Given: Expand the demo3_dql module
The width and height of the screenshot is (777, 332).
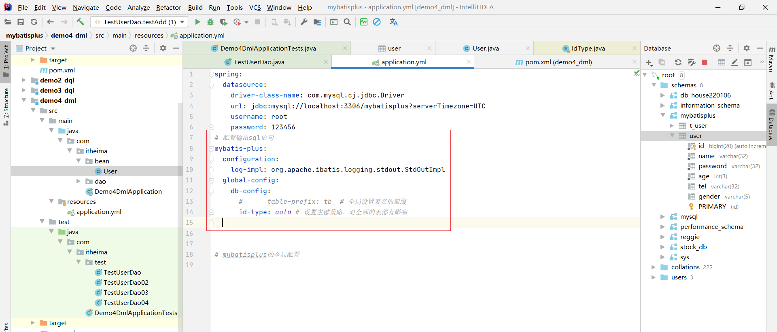Looking at the screenshot, I should pos(24,90).
